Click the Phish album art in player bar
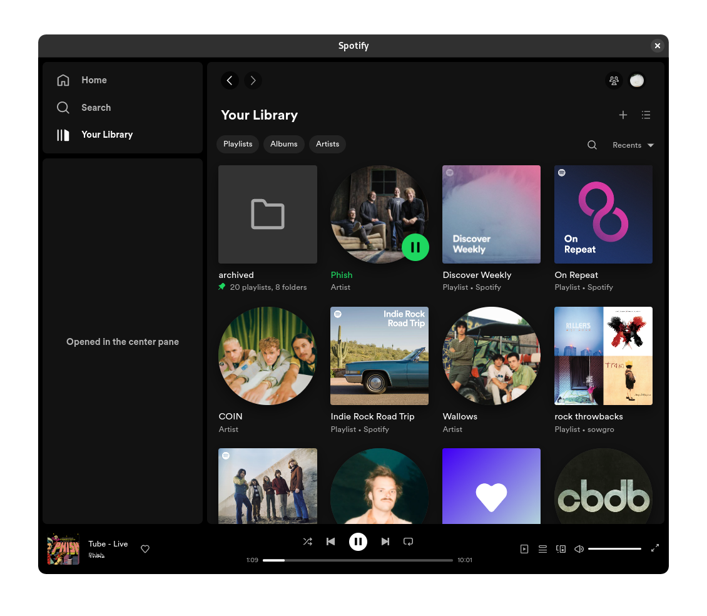The height and width of the screenshot is (616, 707). [x=63, y=549]
